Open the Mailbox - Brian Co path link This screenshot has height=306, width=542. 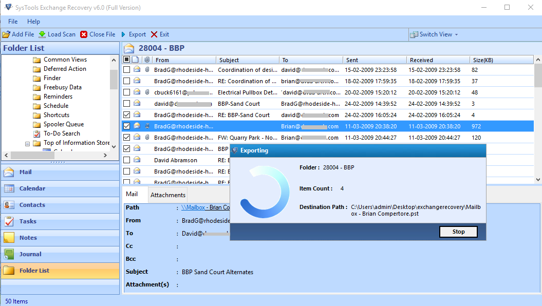pos(205,207)
